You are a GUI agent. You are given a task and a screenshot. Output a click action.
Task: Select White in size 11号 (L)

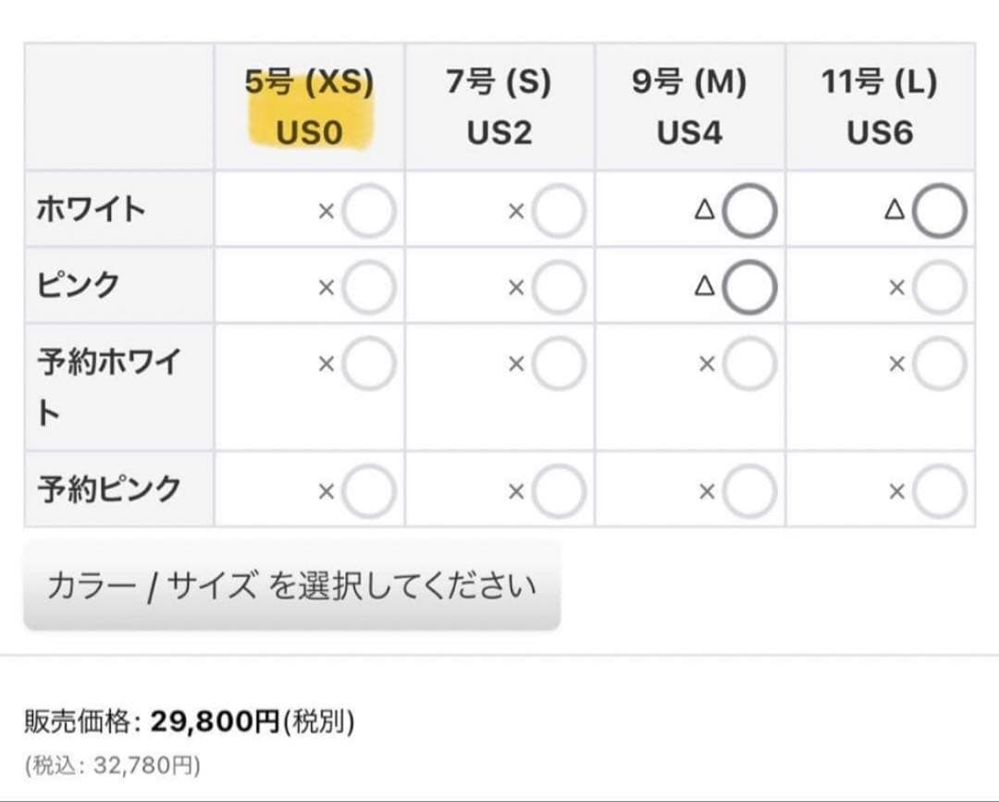point(940,211)
